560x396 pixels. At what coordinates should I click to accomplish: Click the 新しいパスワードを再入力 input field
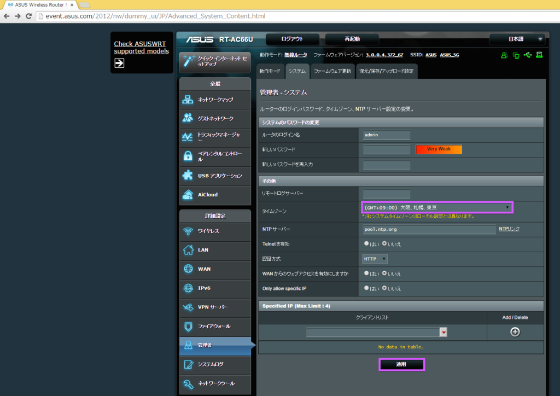[387, 164]
